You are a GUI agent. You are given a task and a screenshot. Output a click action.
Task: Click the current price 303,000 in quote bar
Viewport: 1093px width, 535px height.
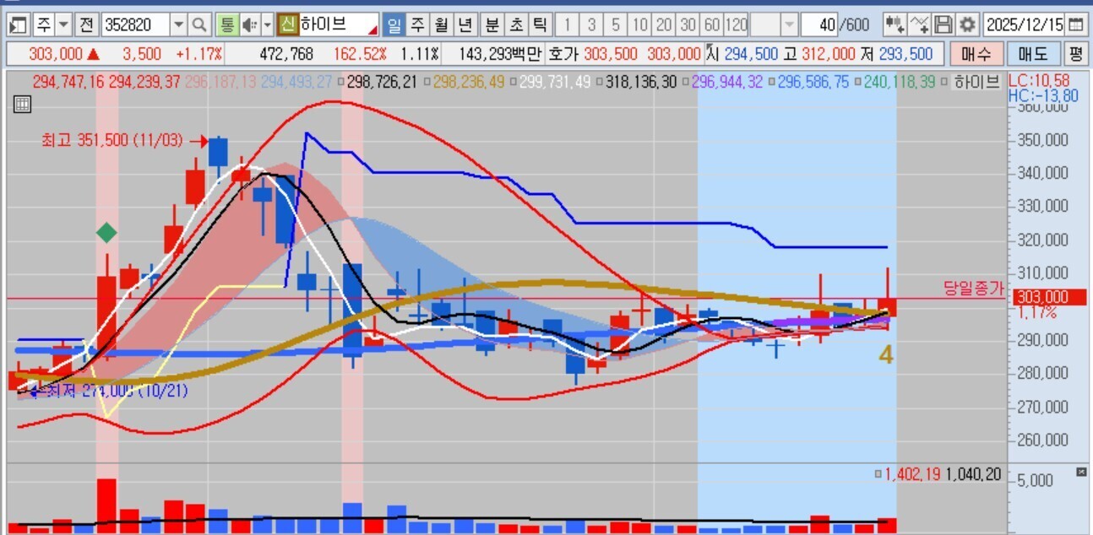(56, 55)
